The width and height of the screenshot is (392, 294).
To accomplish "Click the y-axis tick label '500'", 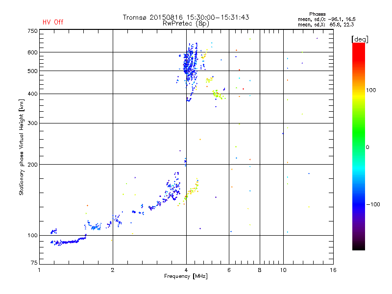I will click(32, 71).
